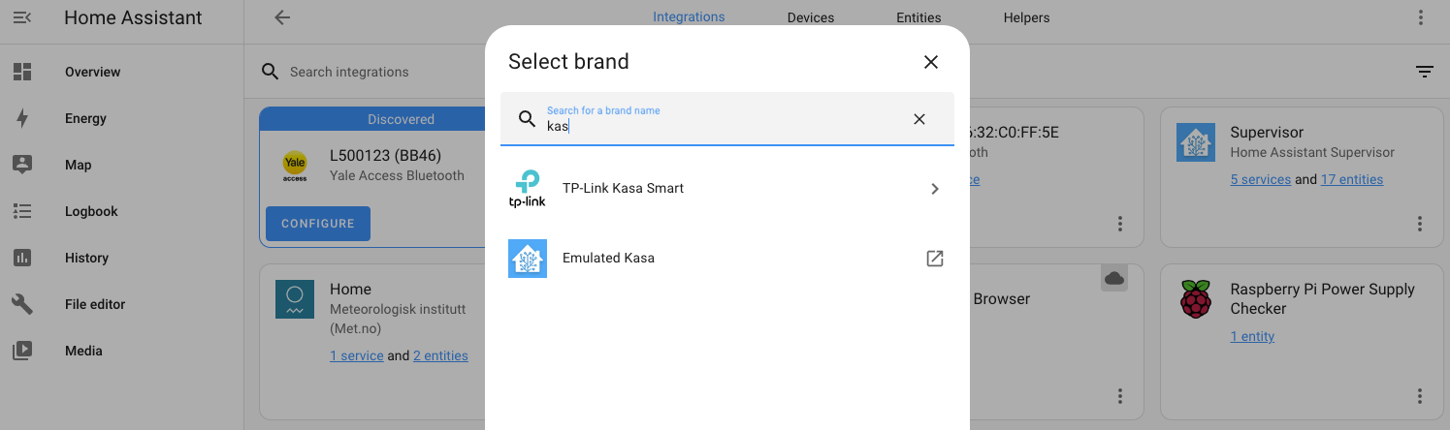Open File editor from sidebar
Screen dimensions: 1450x430
95,304
